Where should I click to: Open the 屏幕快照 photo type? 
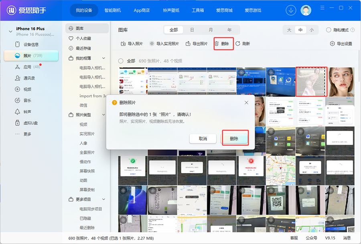[x=87, y=171]
